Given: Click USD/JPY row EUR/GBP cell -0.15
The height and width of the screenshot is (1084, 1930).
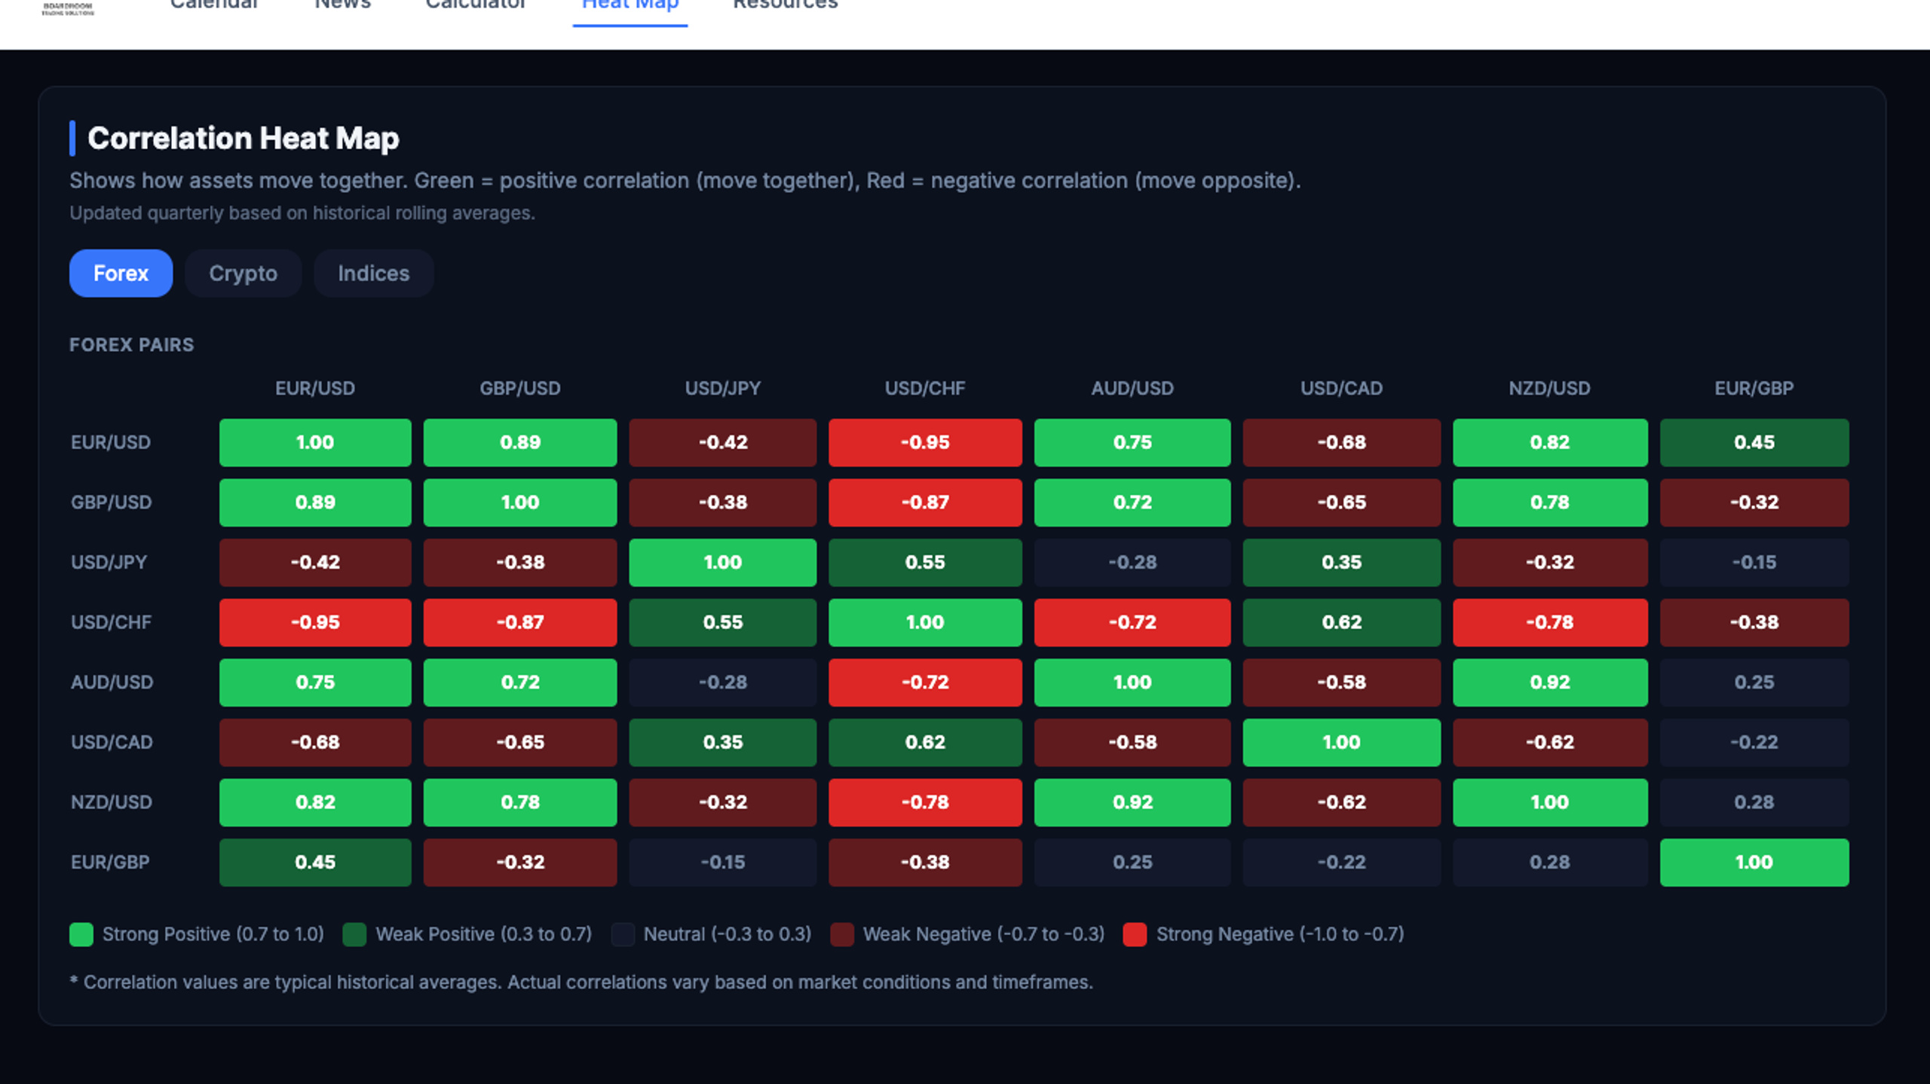Looking at the screenshot, I should coord(1754,562).
